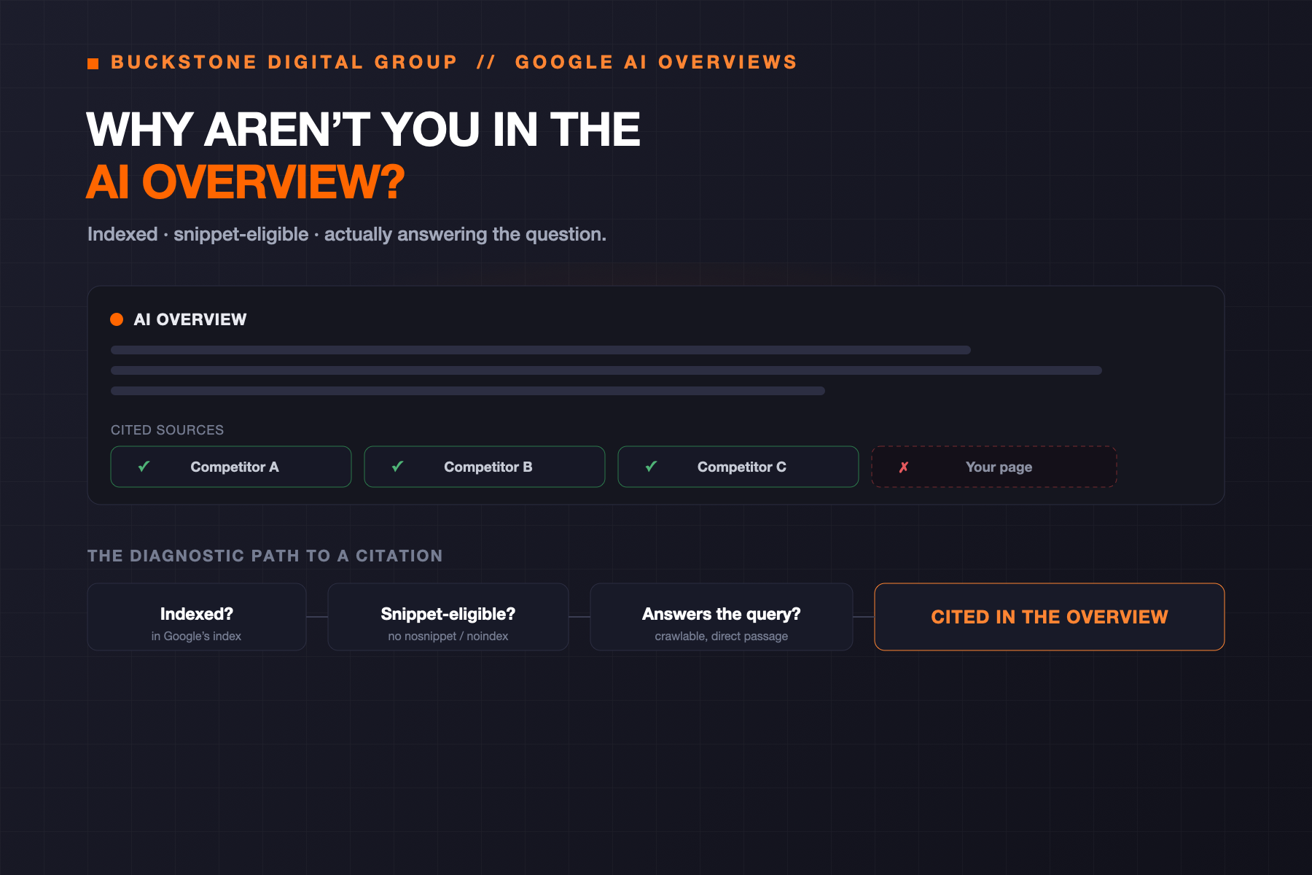This screenshot has width=1312, height=875.
Task: Open the Snippet-eligible? diagnostic step
Action: [448, 617]
